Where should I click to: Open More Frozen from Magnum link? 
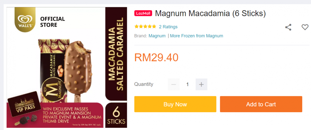click(x=197, y=36)
